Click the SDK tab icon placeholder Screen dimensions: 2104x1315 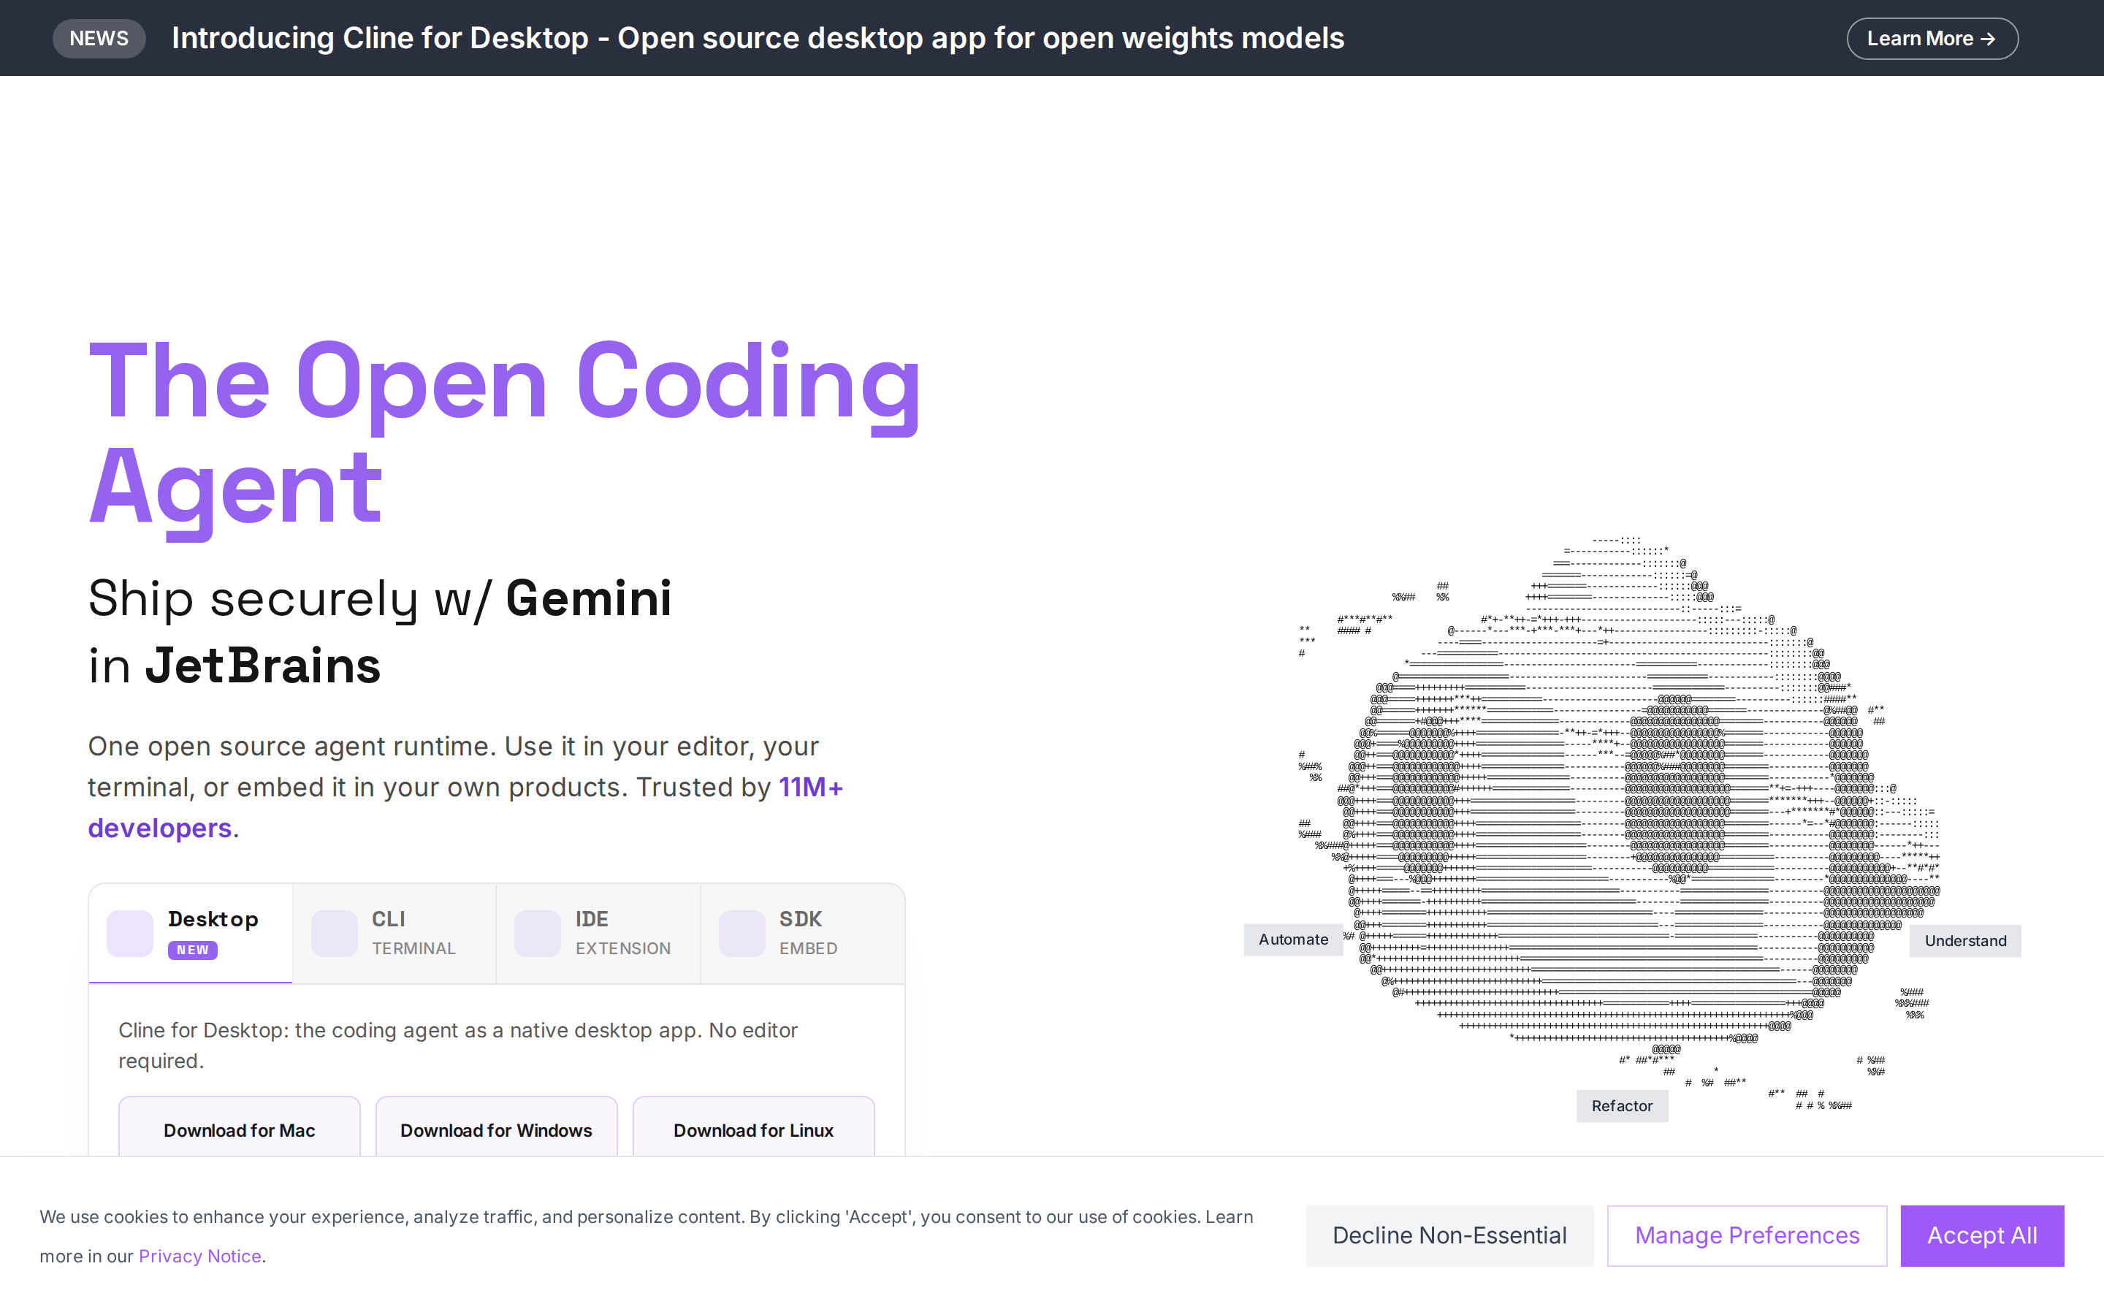(742, 933)
